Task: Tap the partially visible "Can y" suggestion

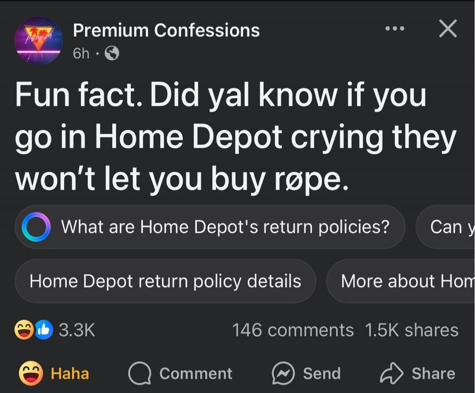Action: coord(445,227)
